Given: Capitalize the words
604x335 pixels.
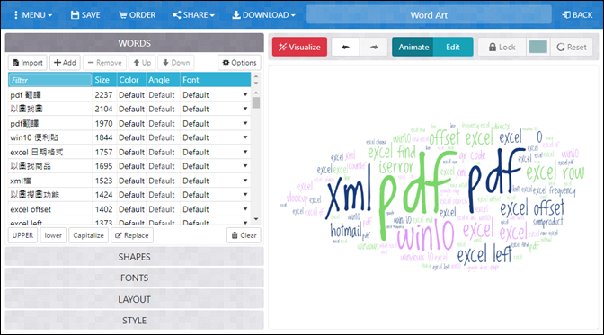Looking at the screenshot, I should pos(89,235).
